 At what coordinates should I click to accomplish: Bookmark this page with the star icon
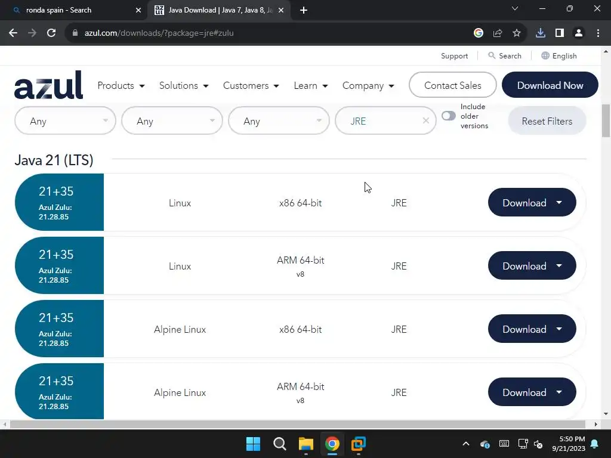coord(517,33)
